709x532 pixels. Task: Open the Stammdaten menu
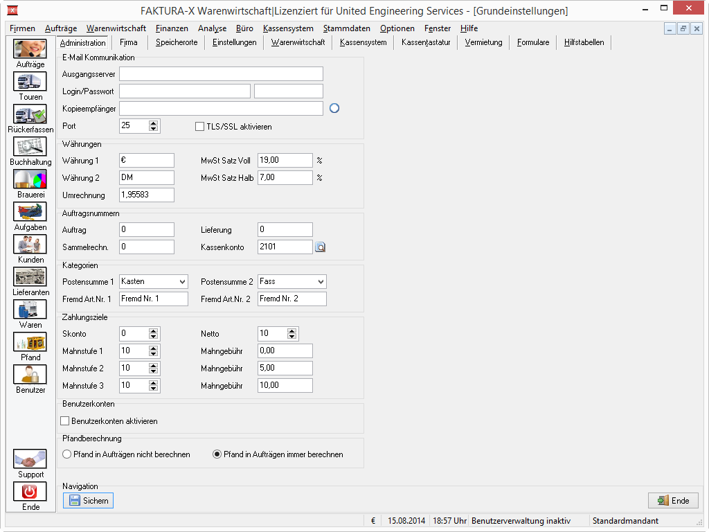(346, 28)
